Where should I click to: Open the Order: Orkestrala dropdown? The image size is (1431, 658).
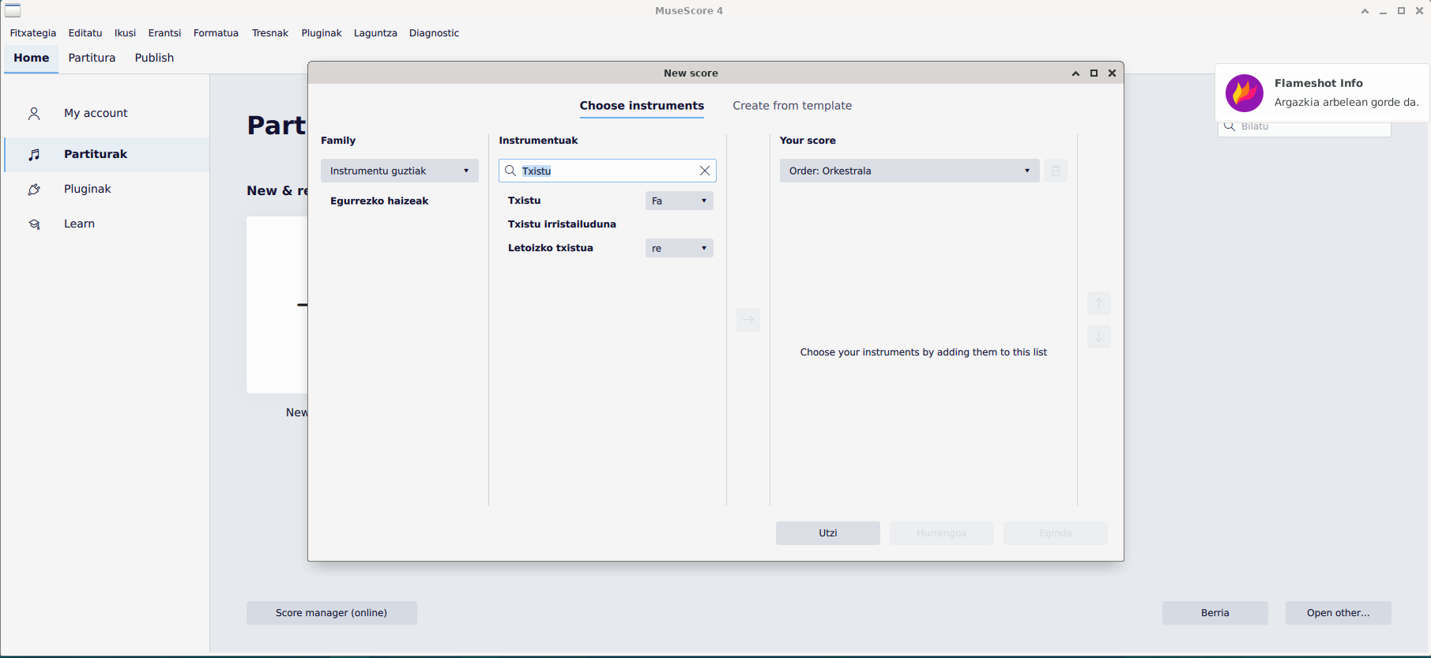[x=909, y=171]
